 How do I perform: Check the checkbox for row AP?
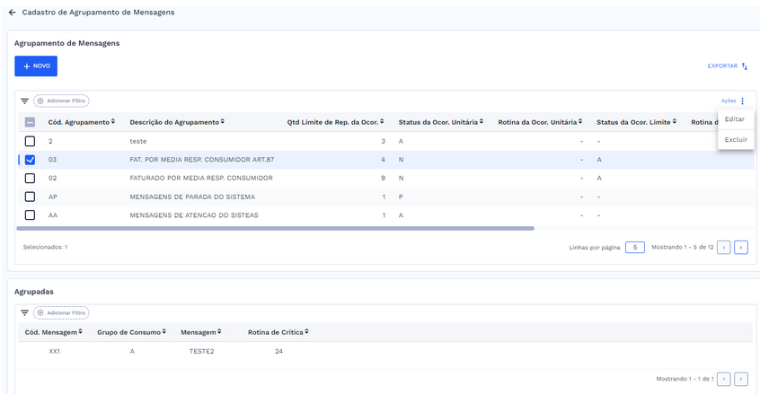(x=30, y=197)
